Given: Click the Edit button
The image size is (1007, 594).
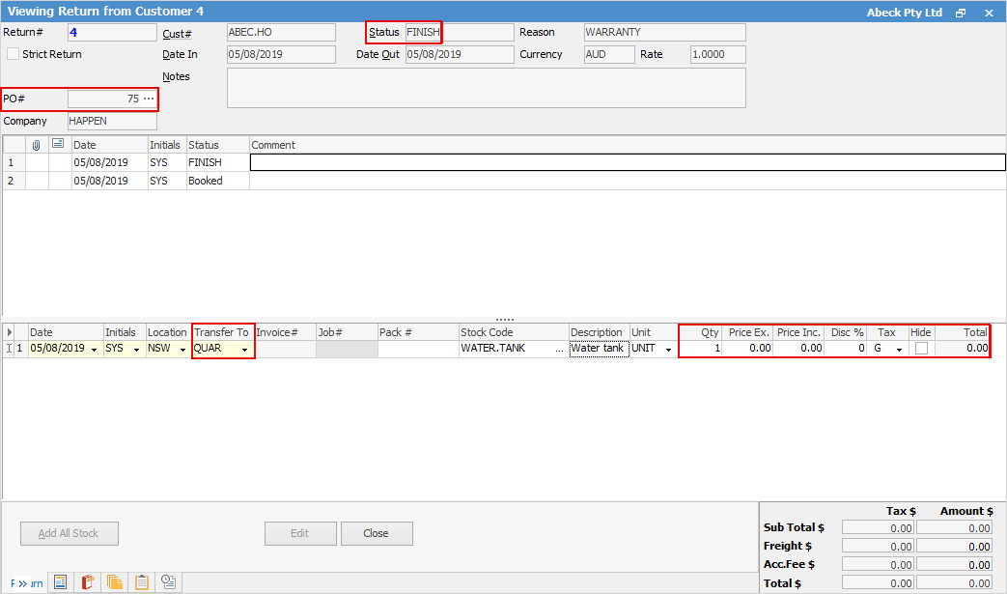Looking at the screenshot, I should coord(300,533).
